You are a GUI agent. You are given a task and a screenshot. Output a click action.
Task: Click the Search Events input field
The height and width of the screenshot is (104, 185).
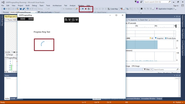[x=165, y=70]
